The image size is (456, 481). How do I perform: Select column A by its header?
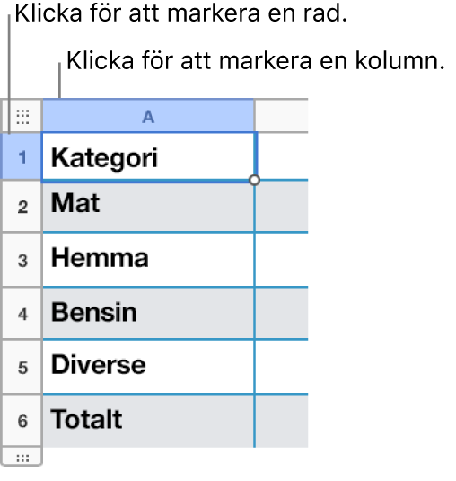(x=148, y=116)
